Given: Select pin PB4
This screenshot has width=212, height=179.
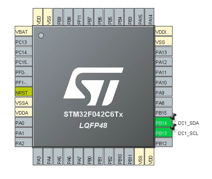Looking at the screenshot, I should (x=119, y=17).
